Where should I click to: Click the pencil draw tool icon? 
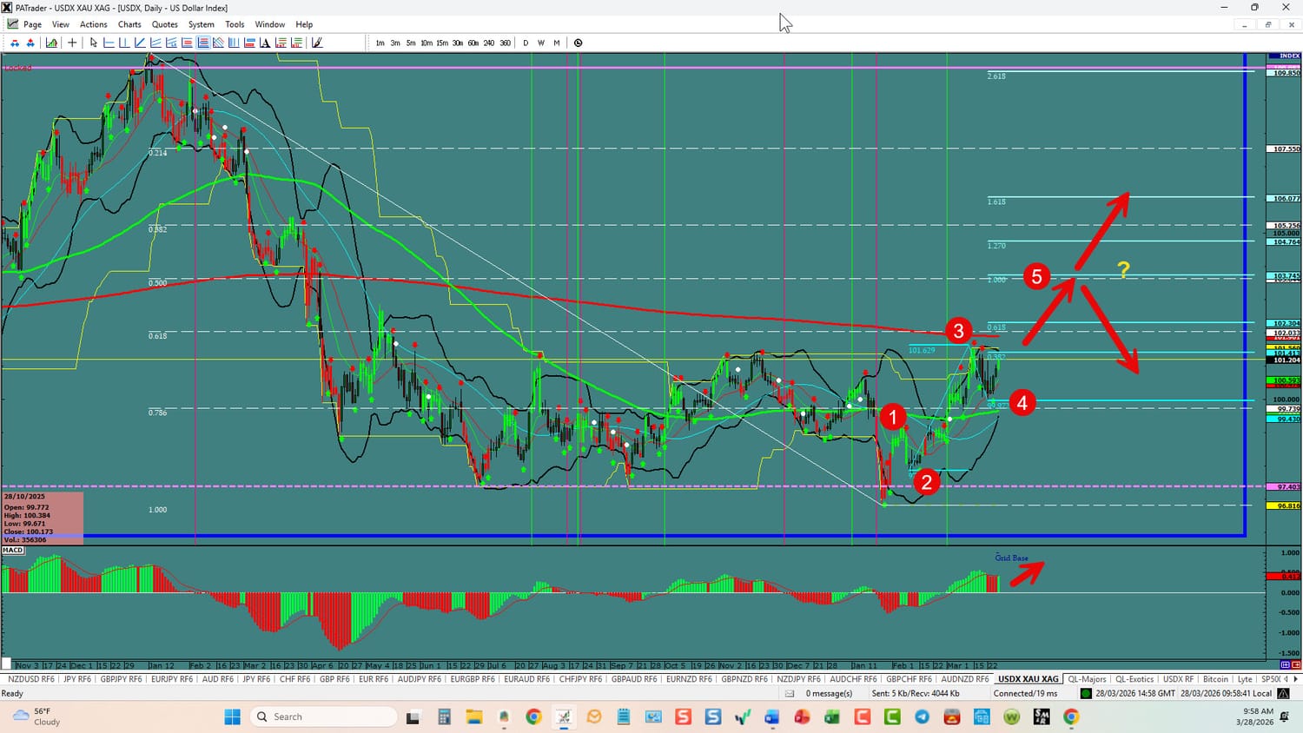point(317,43)
